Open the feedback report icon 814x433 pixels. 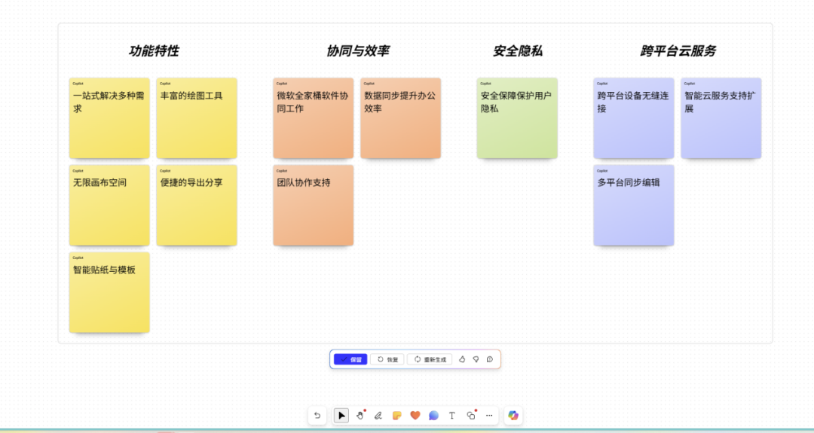pyautogui.click(x=489, y=359)
